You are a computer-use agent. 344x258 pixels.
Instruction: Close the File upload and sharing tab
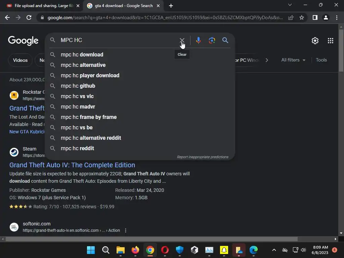[78, 6]
